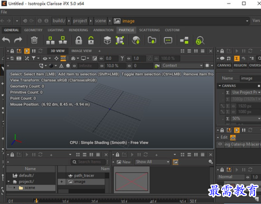Collapse the CANVAS section

(x=220, y=86)
